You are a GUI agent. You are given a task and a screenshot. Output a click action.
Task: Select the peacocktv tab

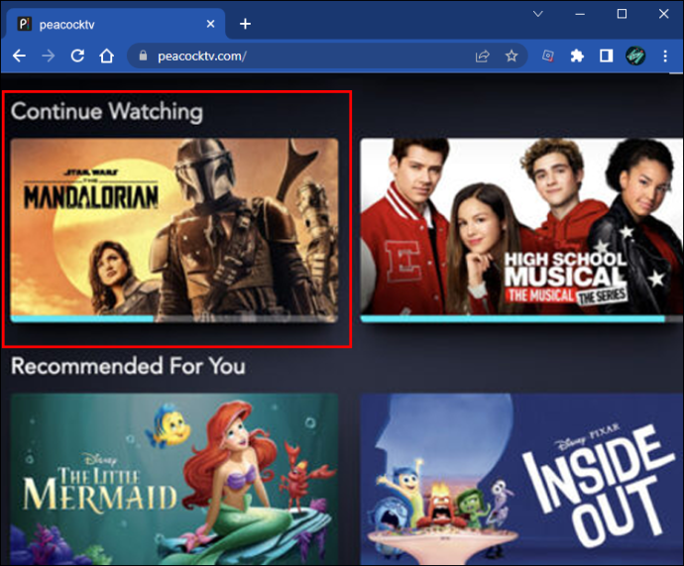[116, 24]
